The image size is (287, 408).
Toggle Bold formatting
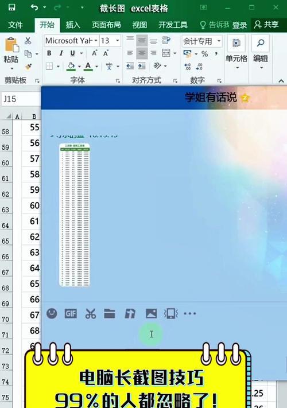[49, 53]
